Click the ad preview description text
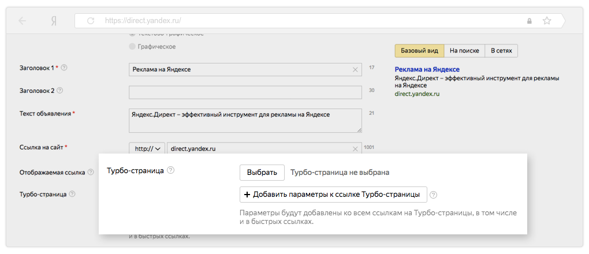589x254 pixels. point(478,82)
